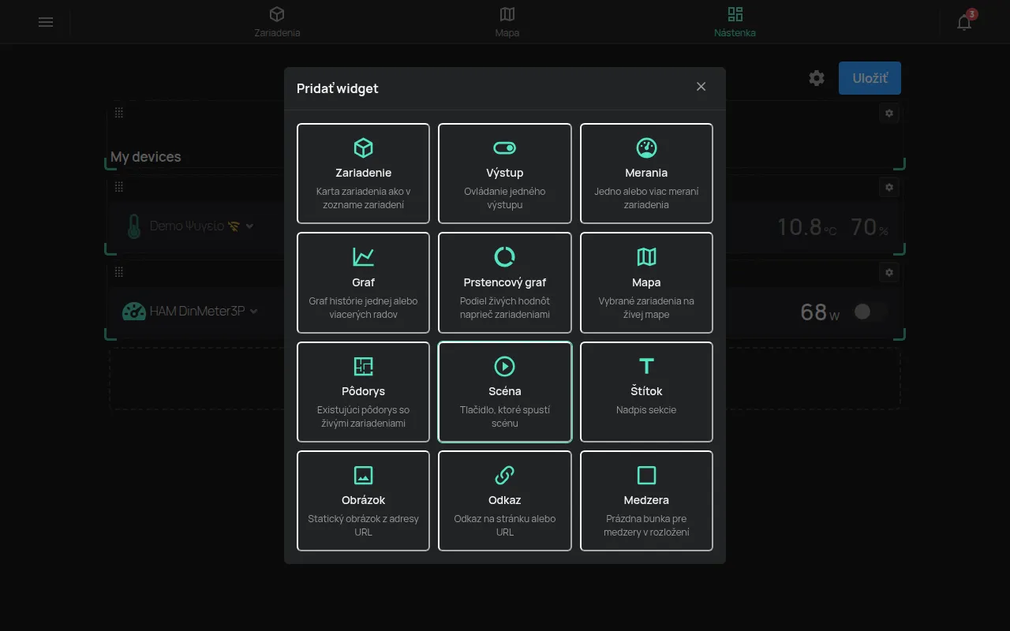The height and width of the screenshot is (631, 1010).
Task: Switch to the Nástenka tab
Action: click(x=735, y=22)
